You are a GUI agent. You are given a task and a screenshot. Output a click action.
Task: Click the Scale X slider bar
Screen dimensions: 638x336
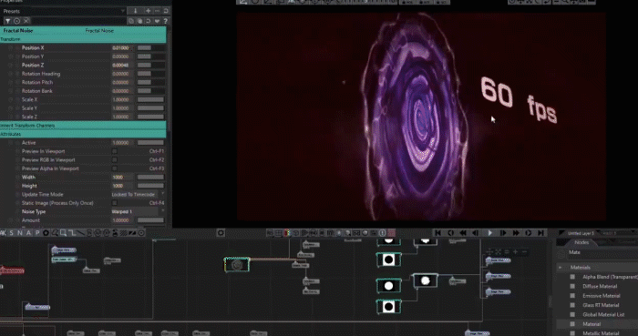click(150, 99)
